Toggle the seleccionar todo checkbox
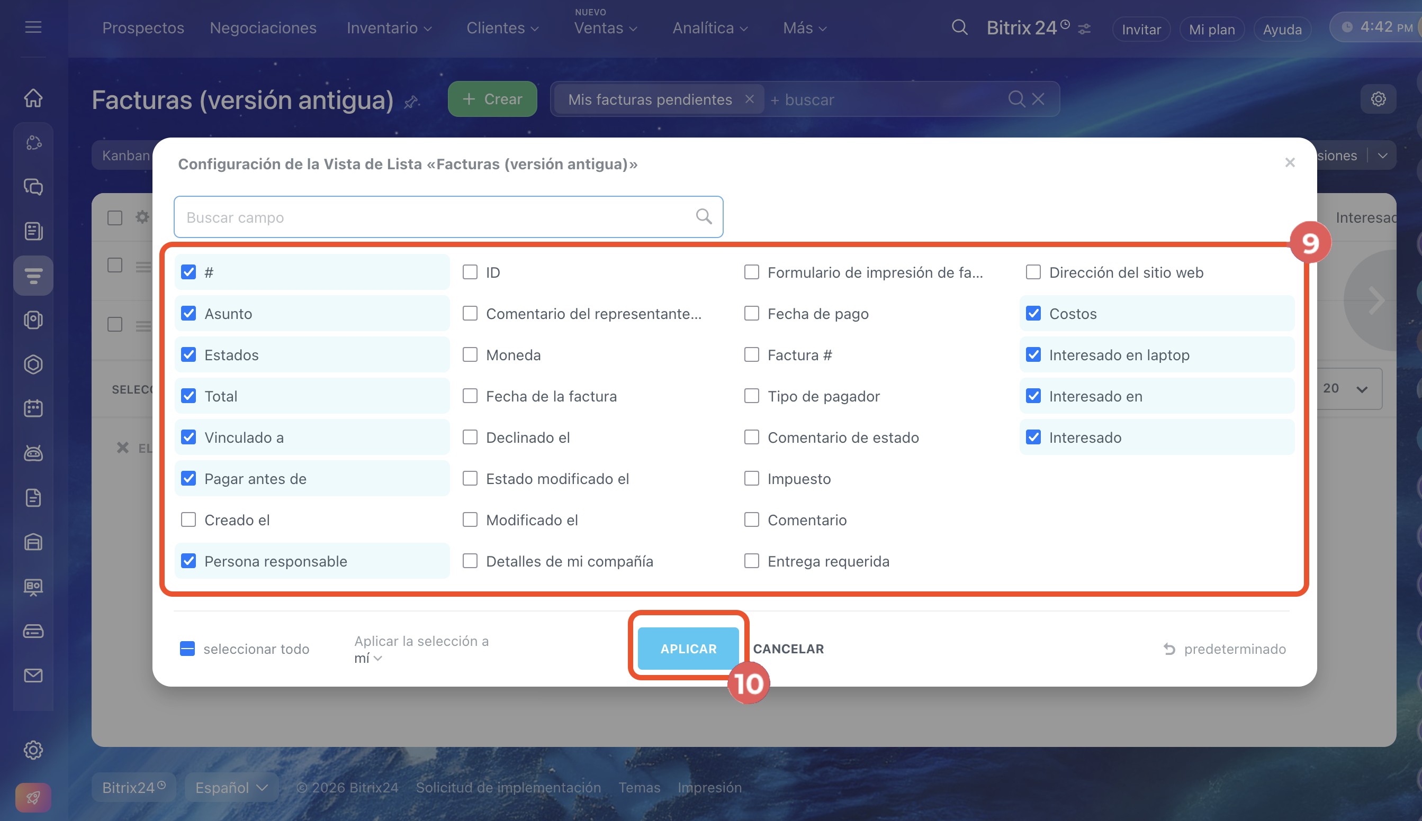The image size is (1422, 821). coord(187,649)
